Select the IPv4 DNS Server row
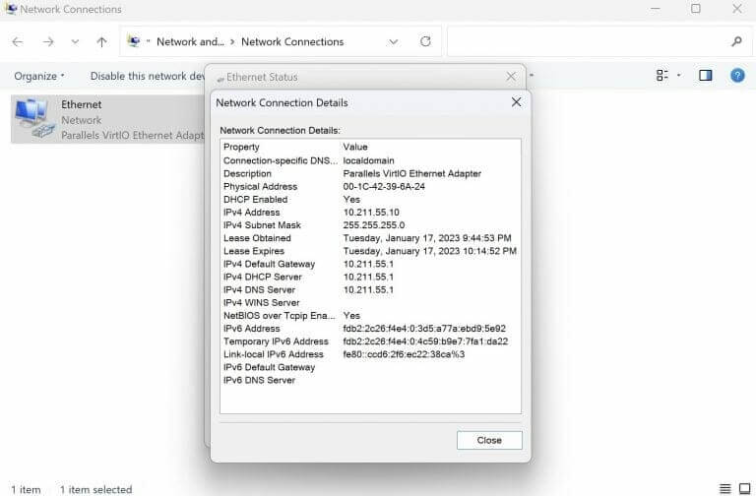 point(370,289)
